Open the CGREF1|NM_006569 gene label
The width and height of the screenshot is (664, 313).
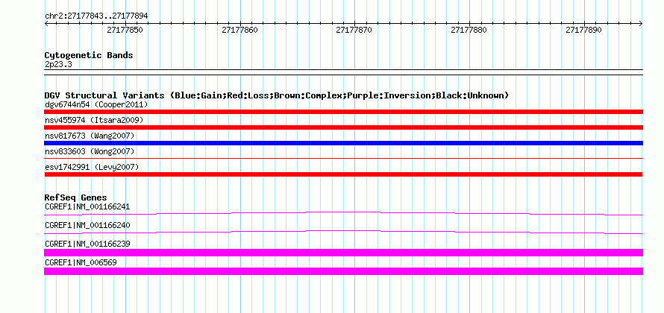pyautogui.click(x=81, y=262)
